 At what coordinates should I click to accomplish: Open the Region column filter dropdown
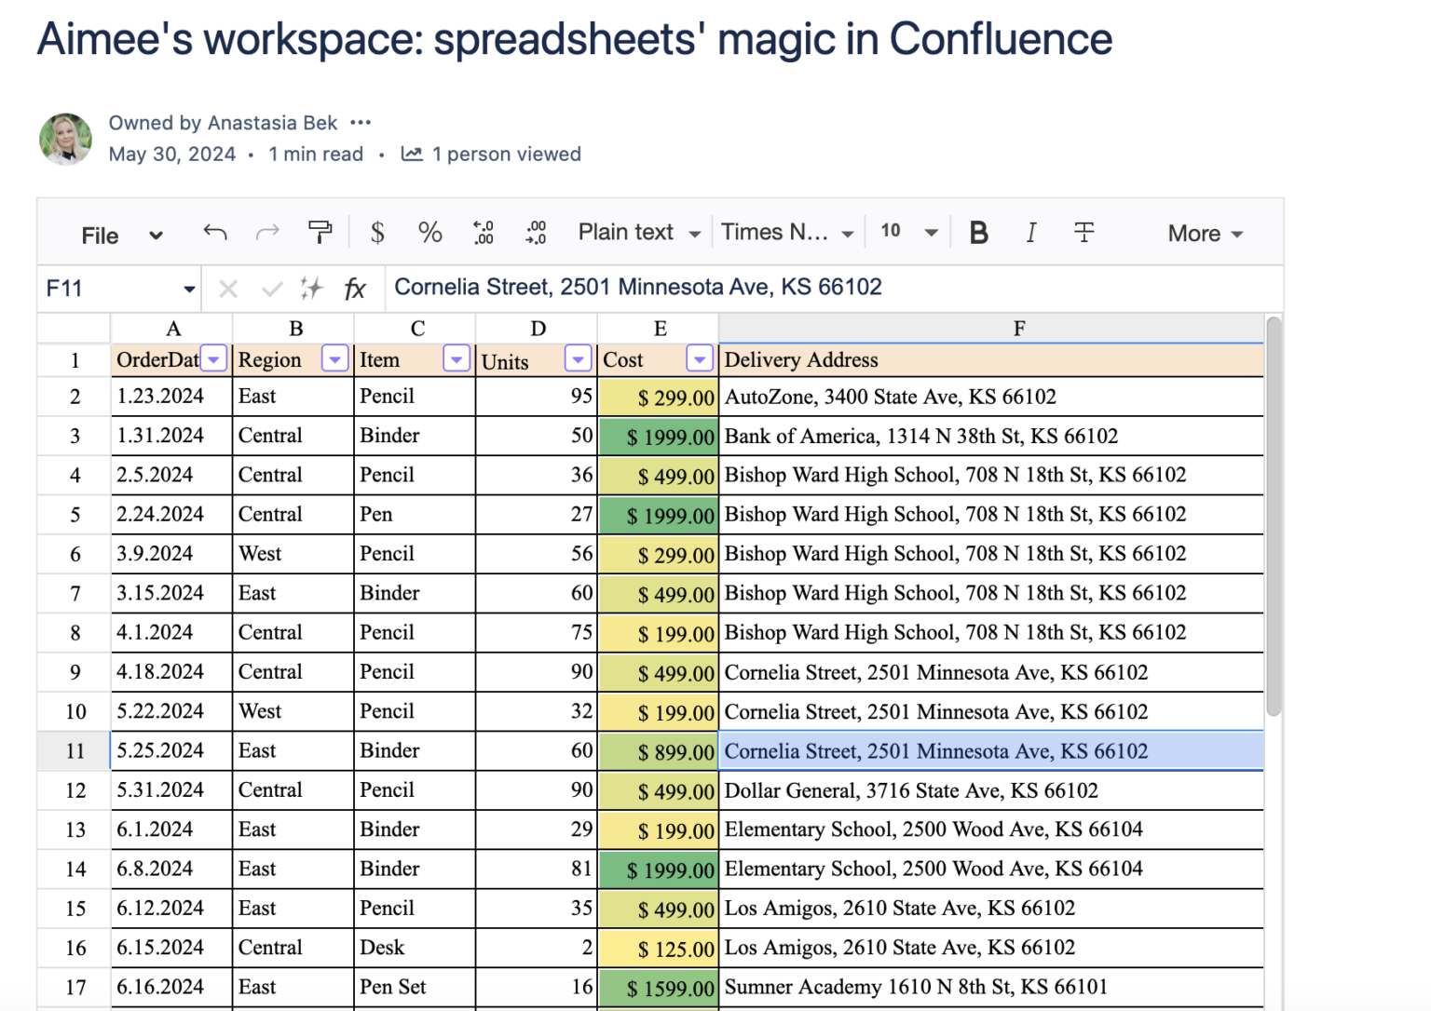pyautogui.click(x=334, y=358)
